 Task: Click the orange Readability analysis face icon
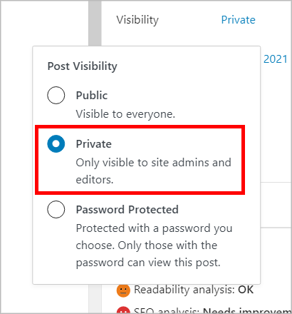pos(123,290)
